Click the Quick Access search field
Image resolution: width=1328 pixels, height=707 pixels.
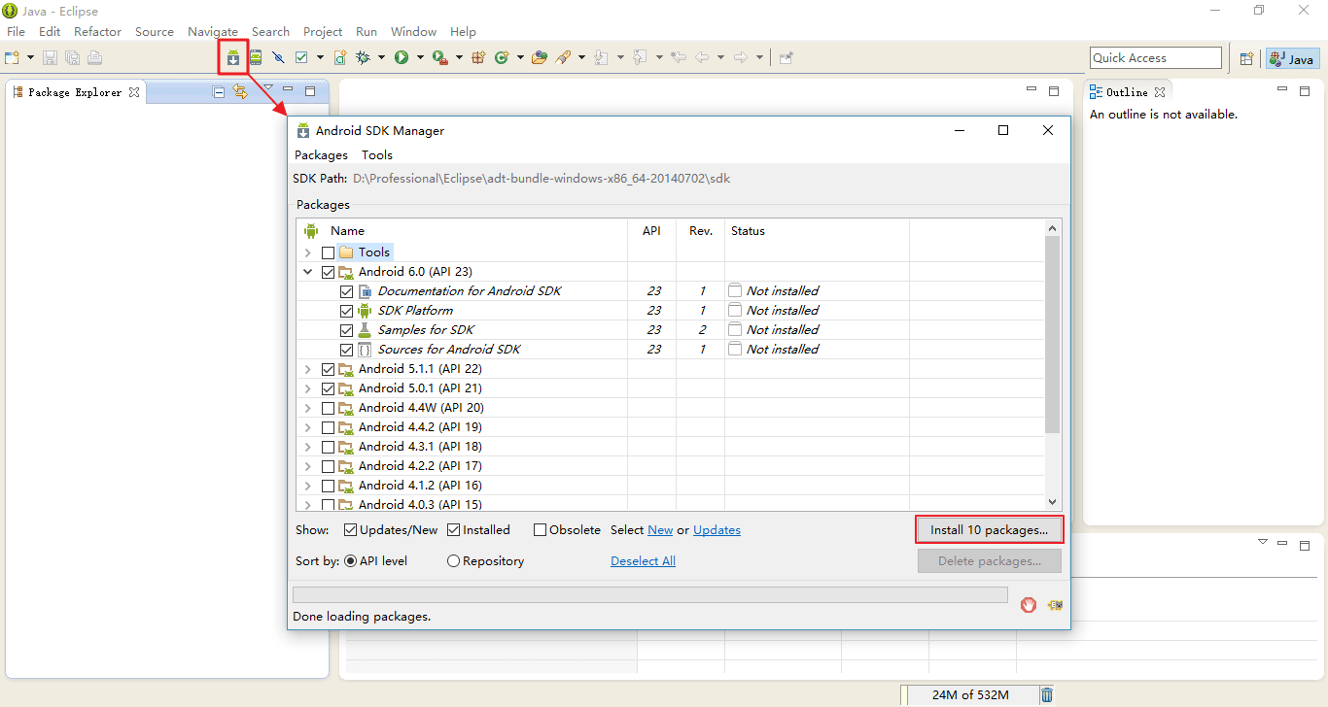click(1156, 58)
